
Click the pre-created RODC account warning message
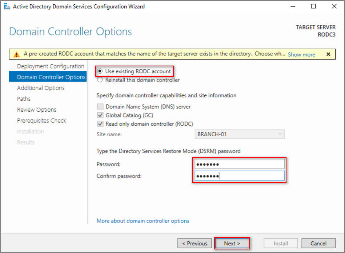(155, 54)
